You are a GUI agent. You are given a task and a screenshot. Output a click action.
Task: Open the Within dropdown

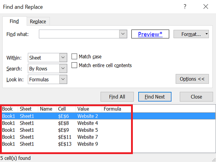(x=63, y=58)
